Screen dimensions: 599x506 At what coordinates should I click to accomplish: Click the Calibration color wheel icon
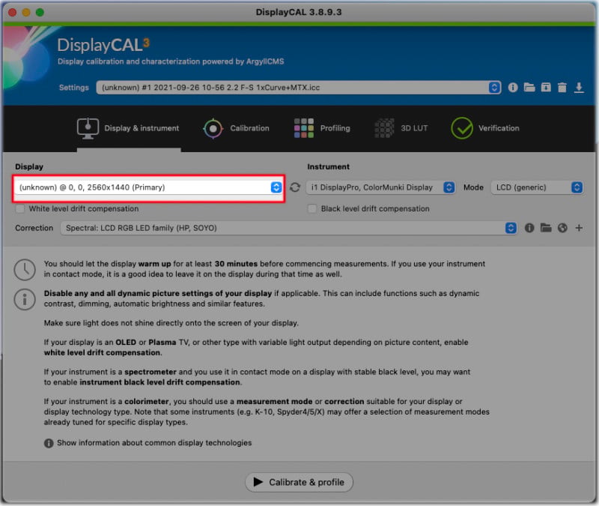pyautogui.click(x=213, y=128)
